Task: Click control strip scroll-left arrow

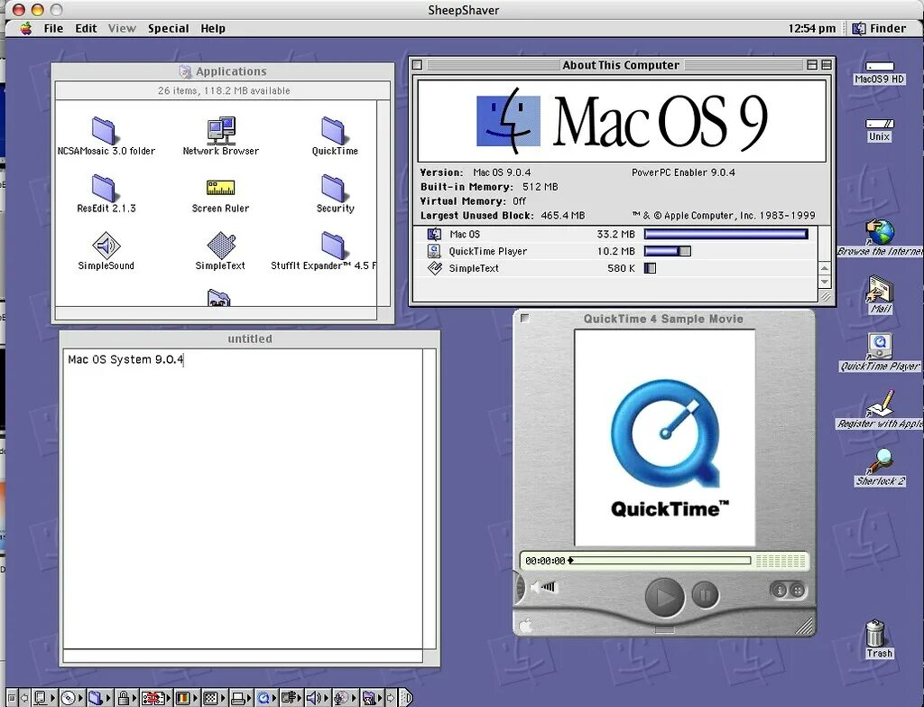Action: (x=24, y=698)
